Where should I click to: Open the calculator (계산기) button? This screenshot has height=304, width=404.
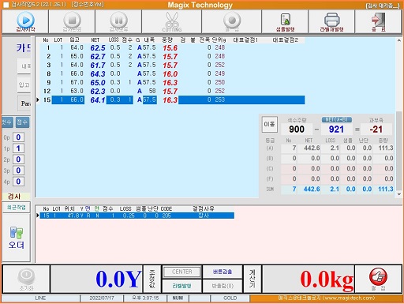tap(252, 279)
